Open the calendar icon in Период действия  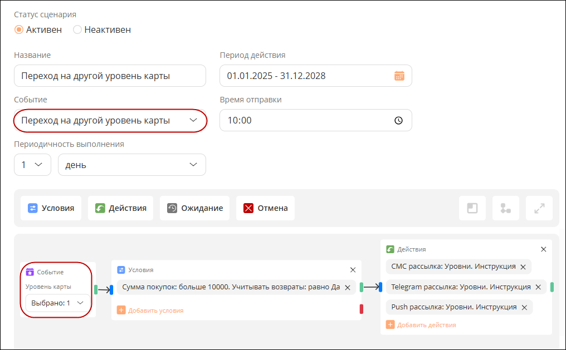[399, 76]
